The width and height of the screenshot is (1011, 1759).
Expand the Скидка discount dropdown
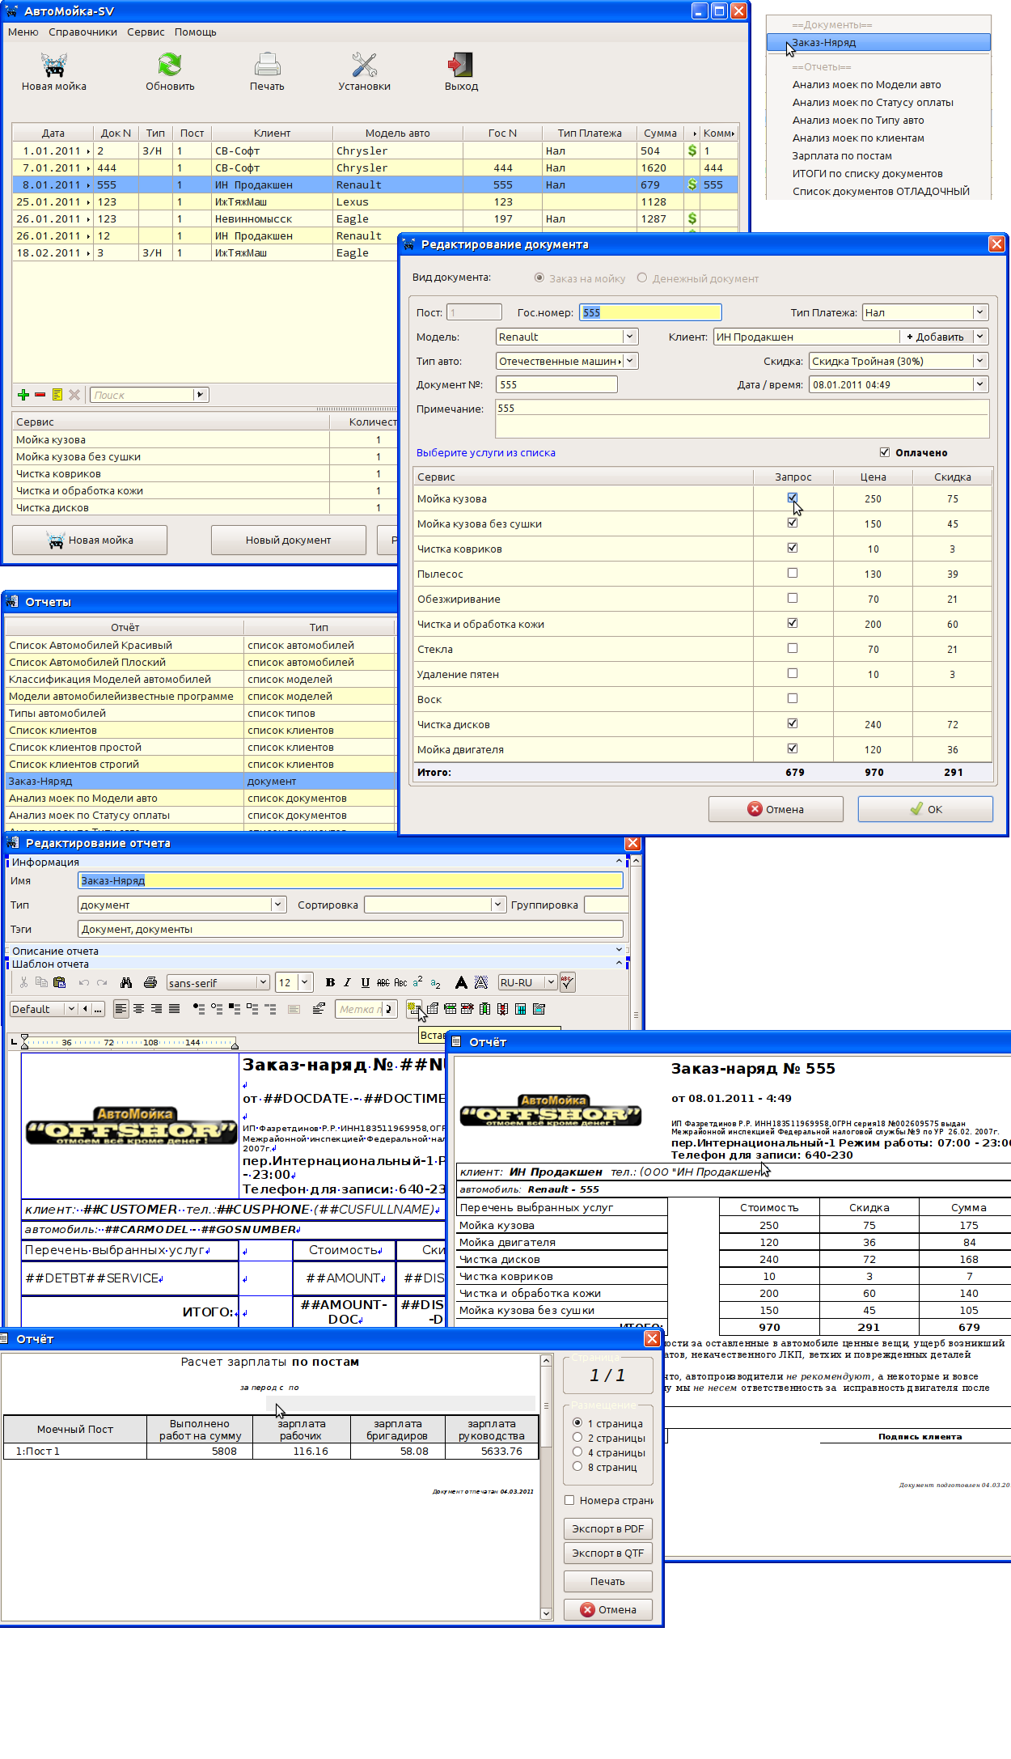pos(979,361)
